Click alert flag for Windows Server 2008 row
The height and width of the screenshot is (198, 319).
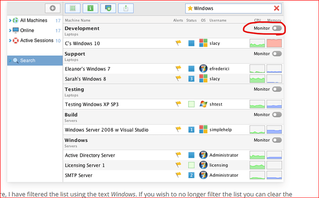point(178,129)
